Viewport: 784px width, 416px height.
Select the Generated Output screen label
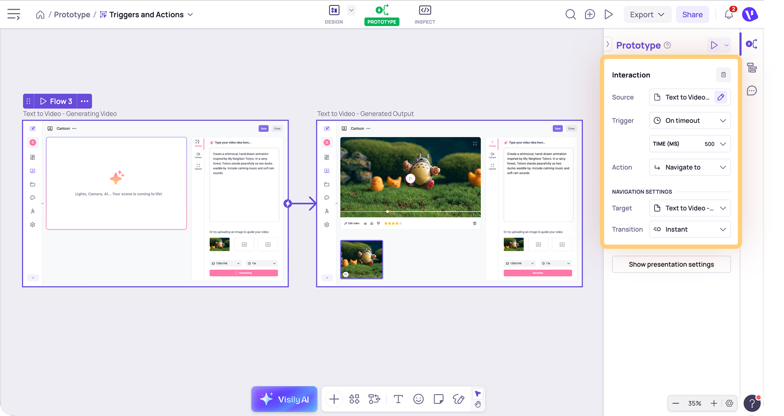(x=365, y=114)
